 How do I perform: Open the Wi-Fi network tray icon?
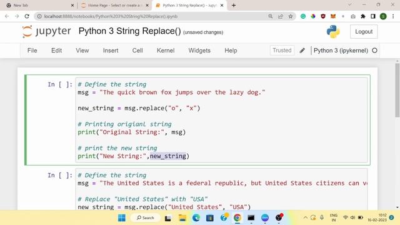(x=346, y=217)
